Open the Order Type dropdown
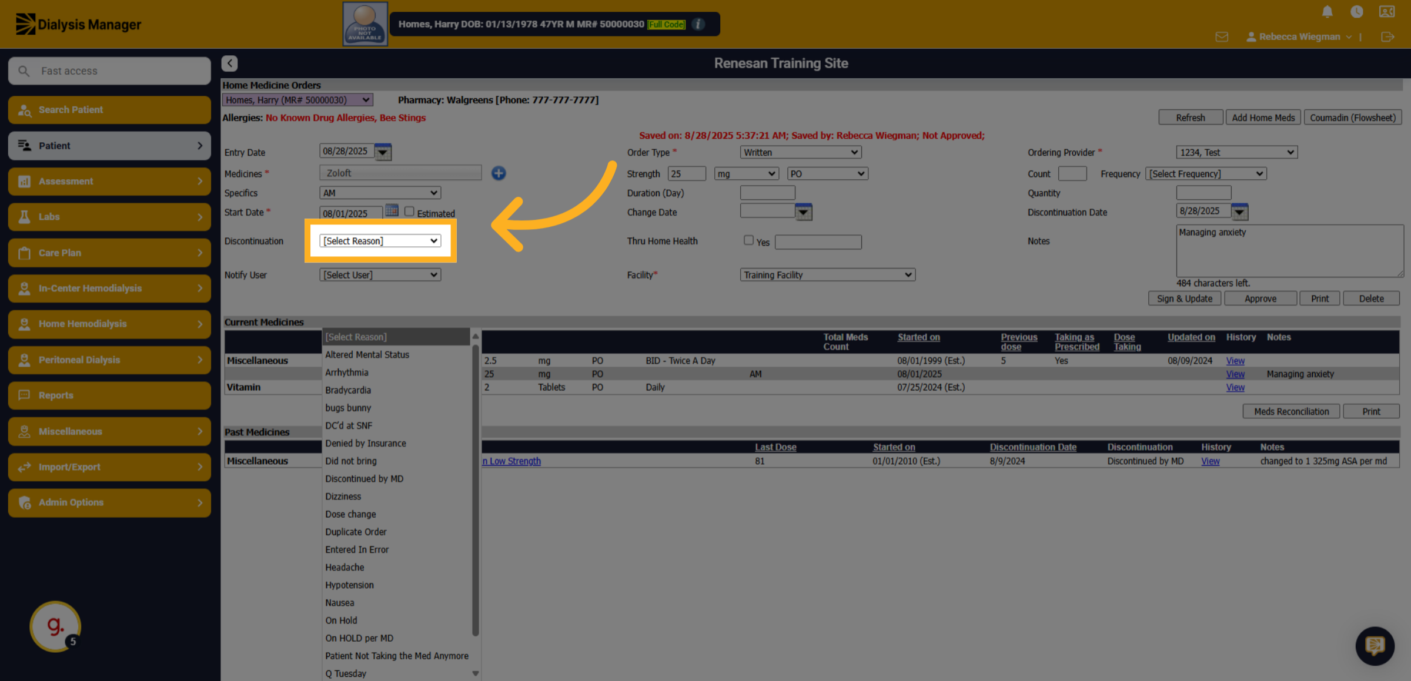 [801, 153]
